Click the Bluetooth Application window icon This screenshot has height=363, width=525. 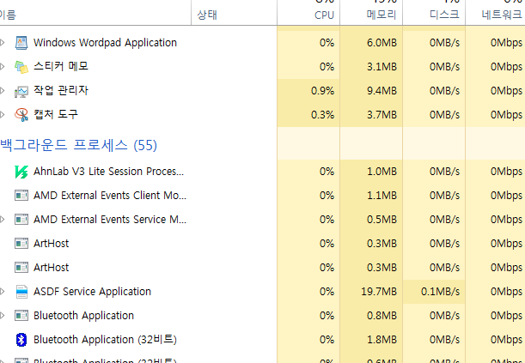pyautogui.click(x=21, y=316)
